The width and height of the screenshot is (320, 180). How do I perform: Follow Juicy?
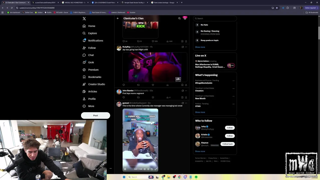tap(230, 128)
